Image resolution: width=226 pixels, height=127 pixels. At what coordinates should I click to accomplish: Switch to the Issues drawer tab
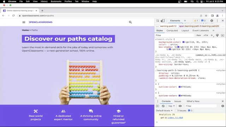178,101
